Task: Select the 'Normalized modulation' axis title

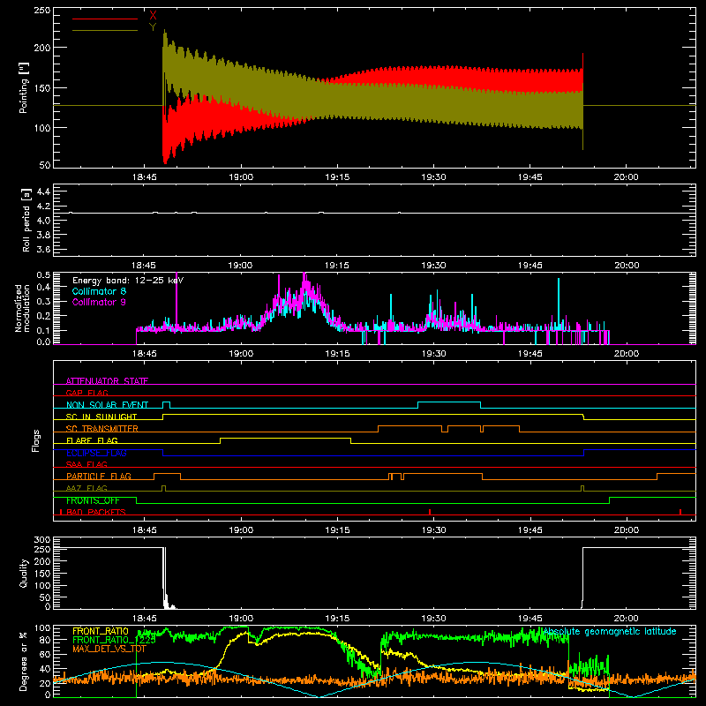Action: point(21,308)
